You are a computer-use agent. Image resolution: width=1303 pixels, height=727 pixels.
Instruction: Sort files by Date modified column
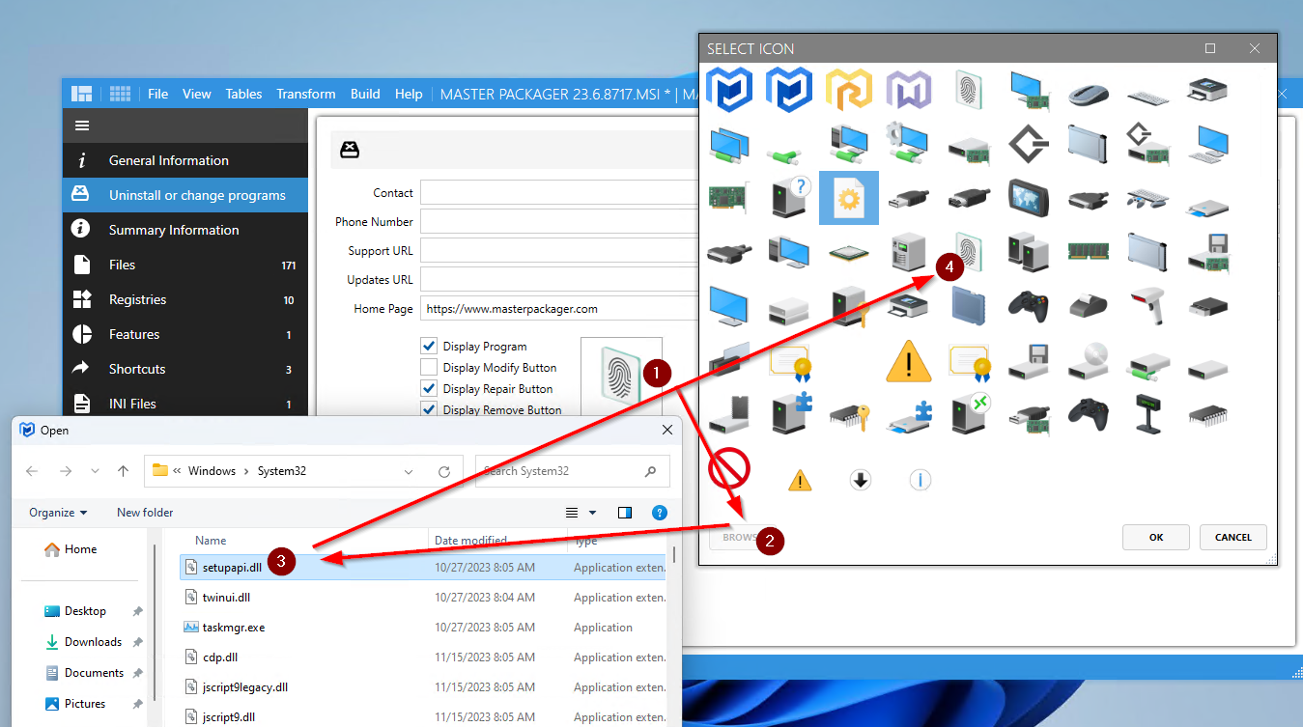pos(471,541)
